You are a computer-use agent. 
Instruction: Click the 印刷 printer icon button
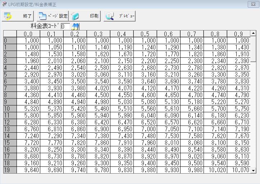click(x=84, y=16)
